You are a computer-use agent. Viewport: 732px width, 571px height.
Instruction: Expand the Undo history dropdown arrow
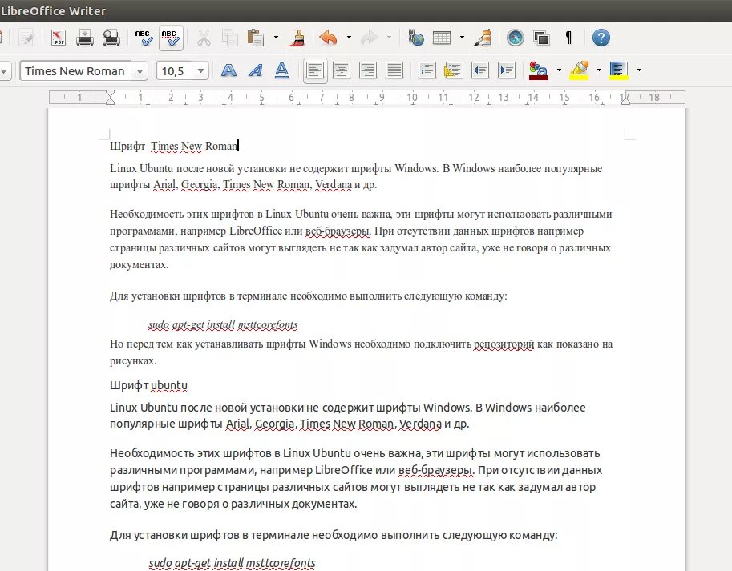click(x=348, y=38)
